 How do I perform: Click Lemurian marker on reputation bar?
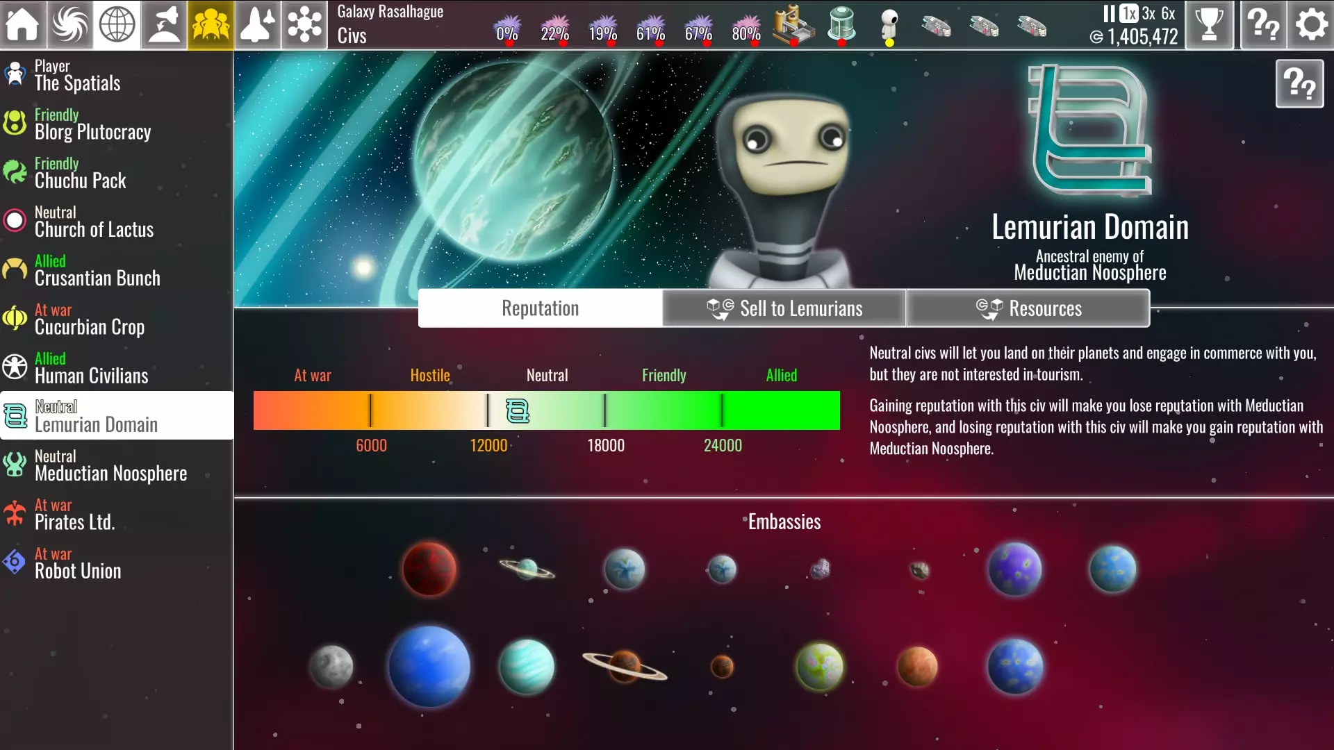pyautogui.click(x=518, y=411)
